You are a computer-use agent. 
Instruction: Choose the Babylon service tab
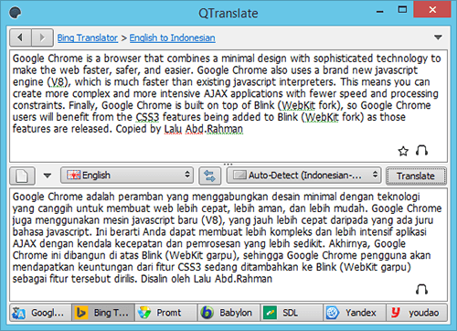(228, 313)
